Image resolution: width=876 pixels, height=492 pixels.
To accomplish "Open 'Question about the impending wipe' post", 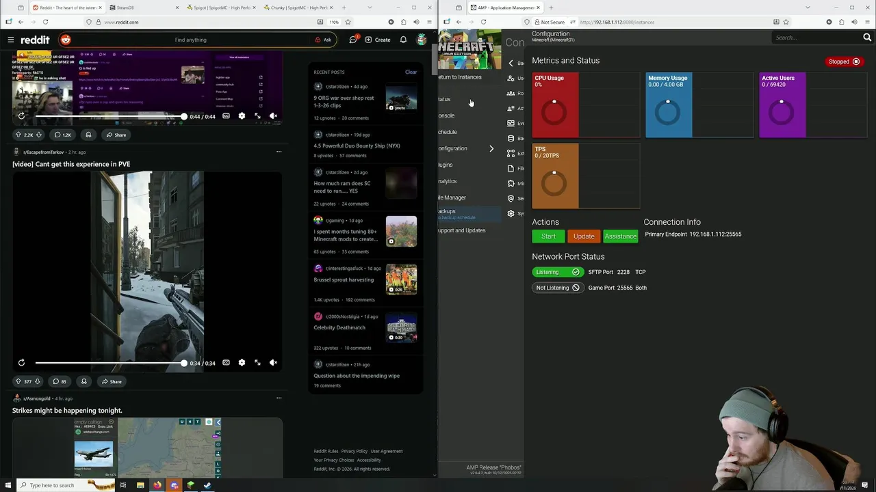I will coord(357,376).
